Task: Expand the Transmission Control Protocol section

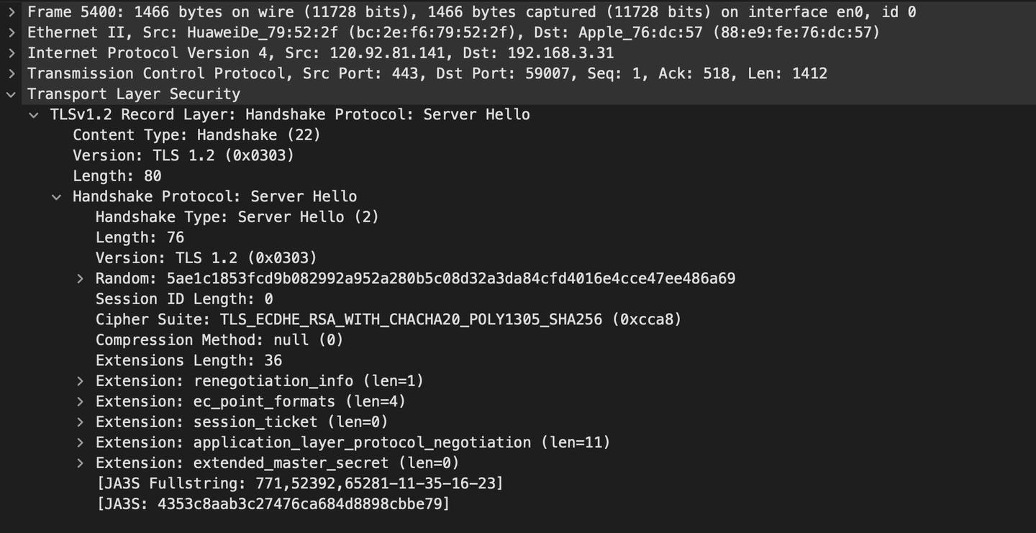Action: point(11,73)
